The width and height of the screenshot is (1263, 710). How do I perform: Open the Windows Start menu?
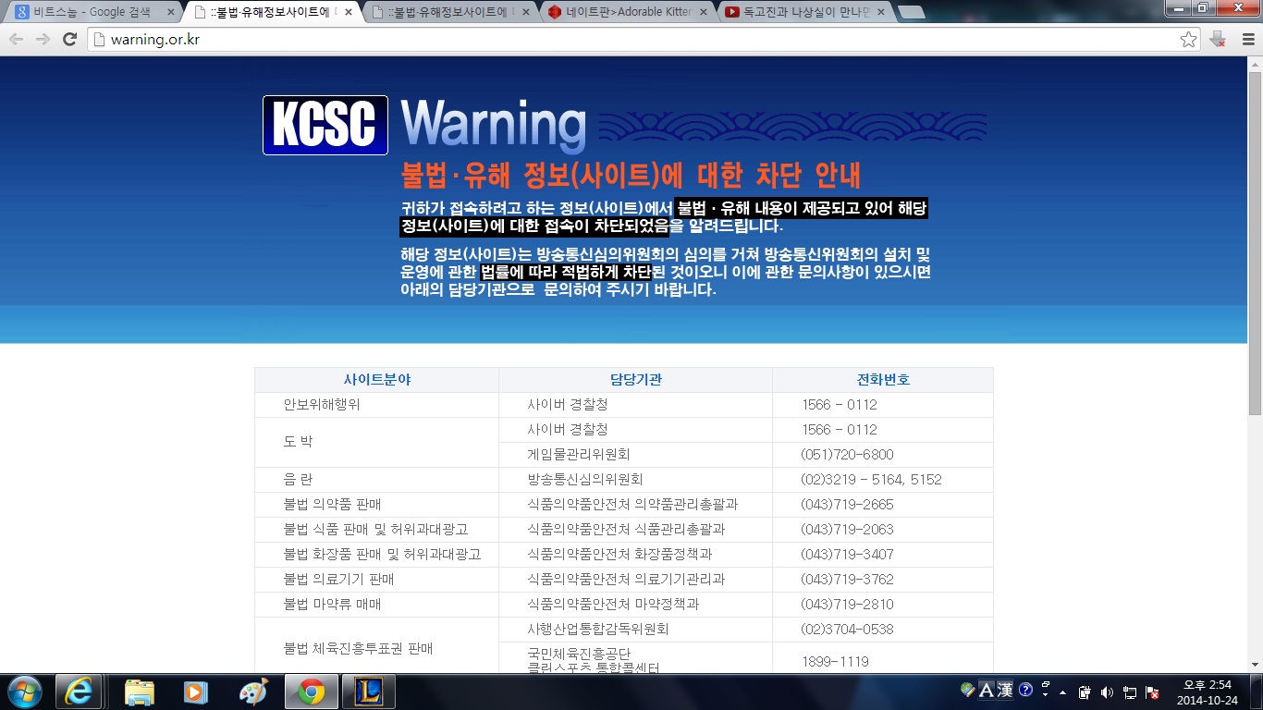click(x=25, y=692)
